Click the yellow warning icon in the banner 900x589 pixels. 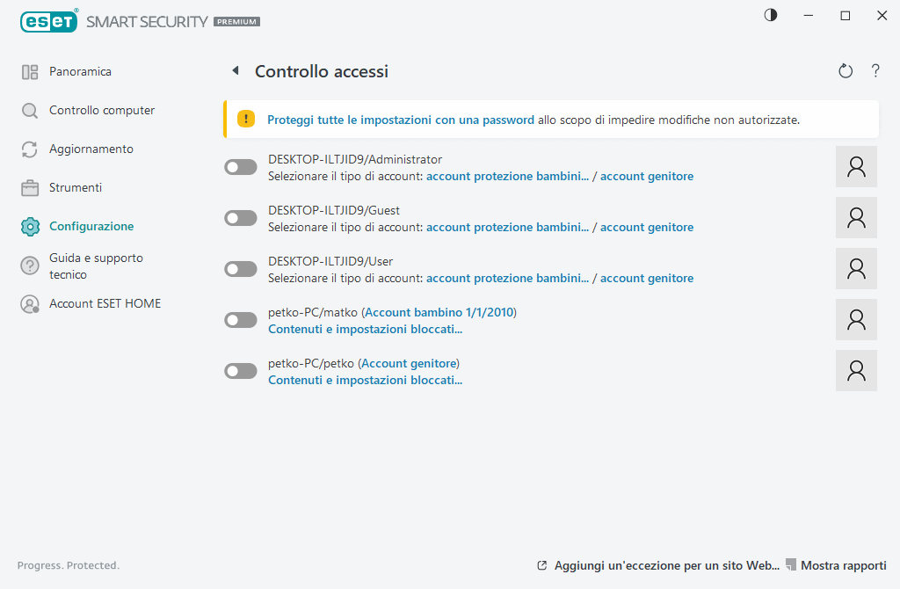click(246, 120)
